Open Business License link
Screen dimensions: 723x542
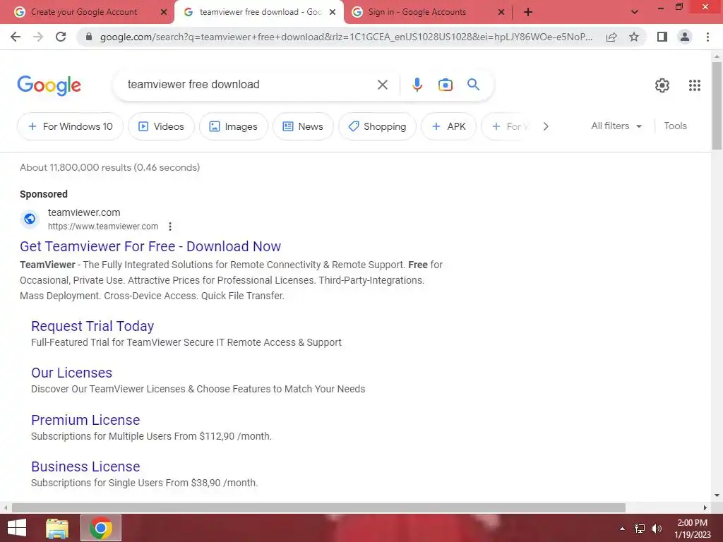85,467
